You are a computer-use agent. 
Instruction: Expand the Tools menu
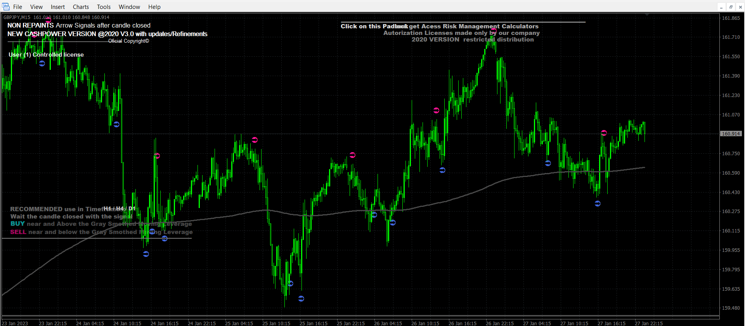click(x=104, y=7)
